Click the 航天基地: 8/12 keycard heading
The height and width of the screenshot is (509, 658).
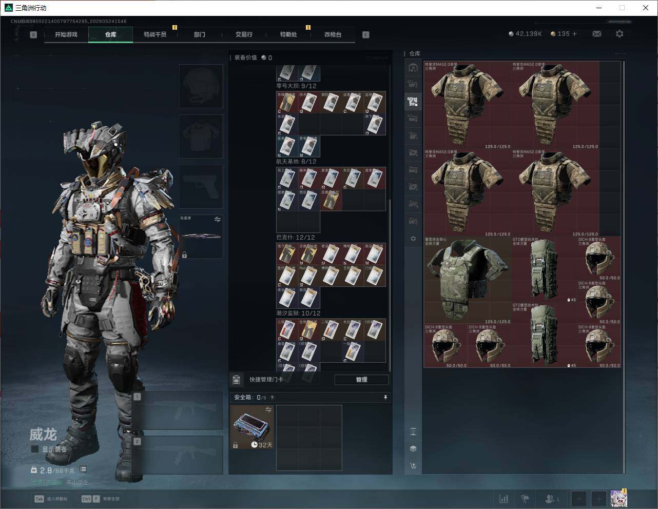296,162
